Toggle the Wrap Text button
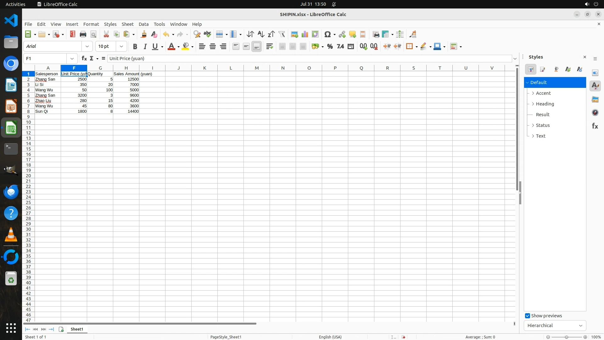 (269, 47)
